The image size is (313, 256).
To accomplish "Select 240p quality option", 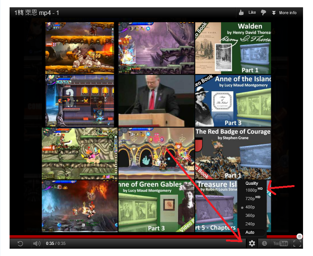I will [250, 224].
